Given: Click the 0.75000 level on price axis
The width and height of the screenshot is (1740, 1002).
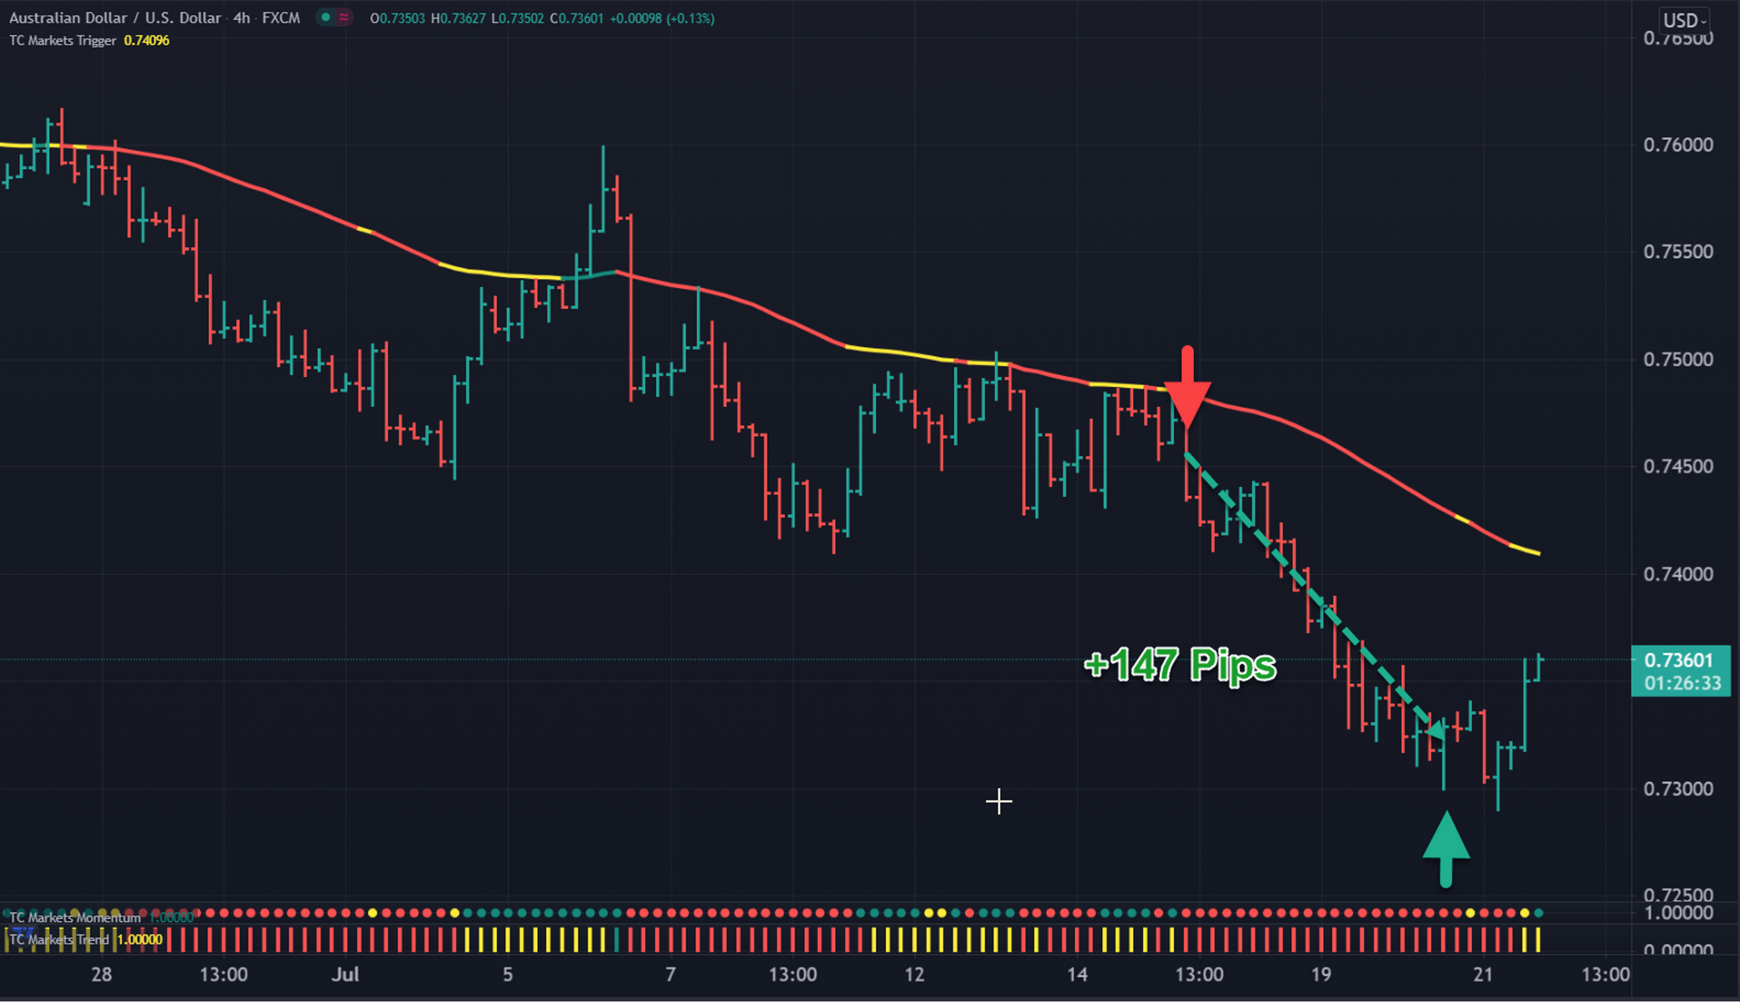Looking at the screenshot, I should coord(1677,360).
